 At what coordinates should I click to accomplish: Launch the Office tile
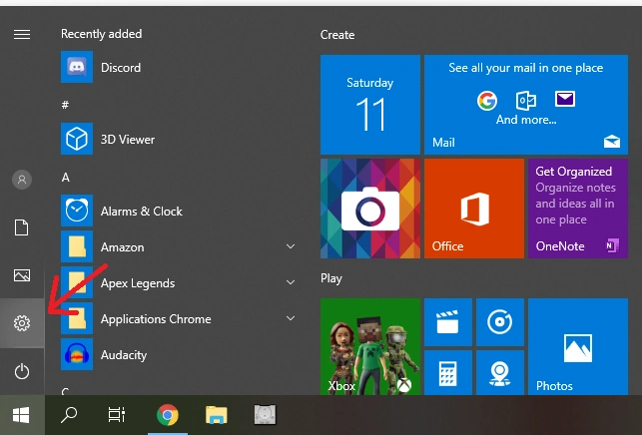pyautogui.click(x=474, y=209)
